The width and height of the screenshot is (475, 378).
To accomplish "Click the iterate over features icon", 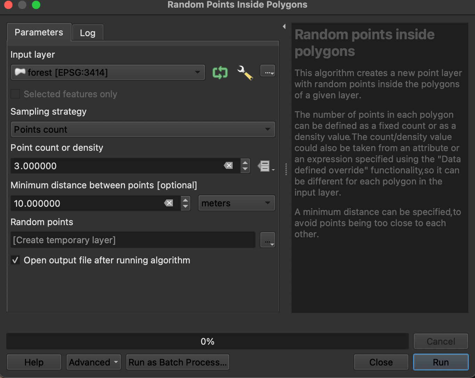I will click(x=220, y=73).
